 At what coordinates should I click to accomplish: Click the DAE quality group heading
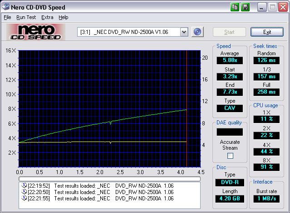(229, 123)
